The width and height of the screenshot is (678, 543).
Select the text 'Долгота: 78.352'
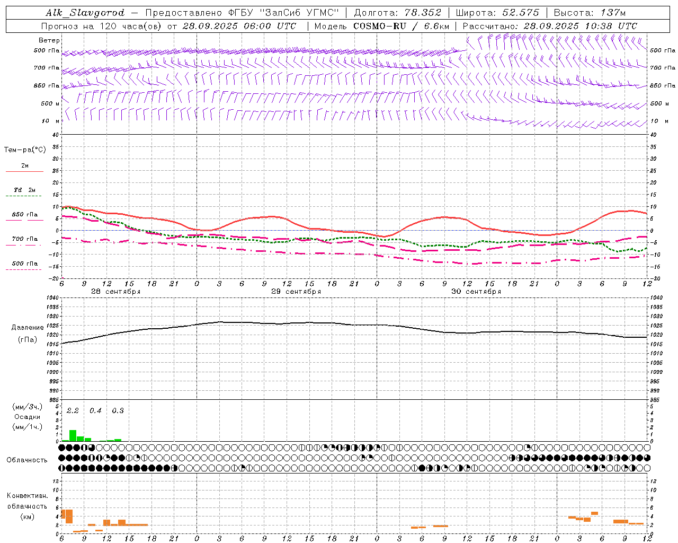point(397,13)
